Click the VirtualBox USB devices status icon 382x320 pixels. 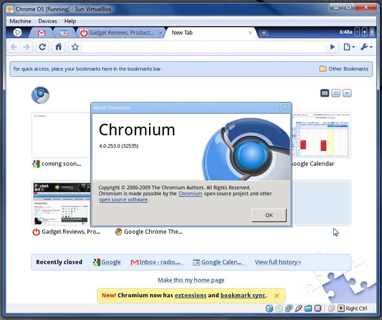tap(298, 309)
